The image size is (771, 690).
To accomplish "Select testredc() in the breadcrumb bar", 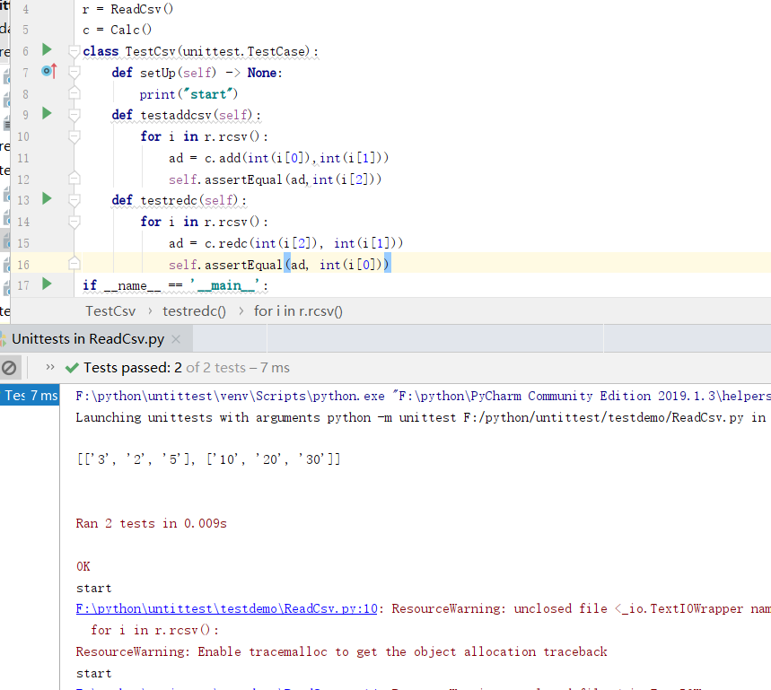I will [194, 311].
